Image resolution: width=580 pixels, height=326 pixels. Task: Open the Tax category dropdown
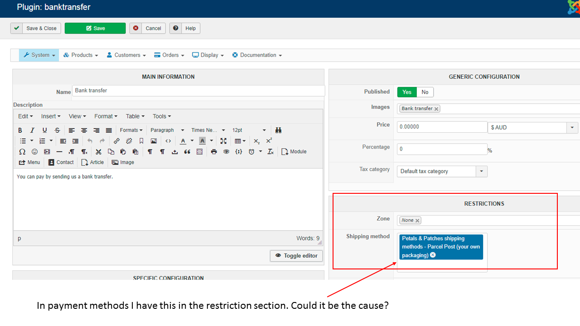481,172
